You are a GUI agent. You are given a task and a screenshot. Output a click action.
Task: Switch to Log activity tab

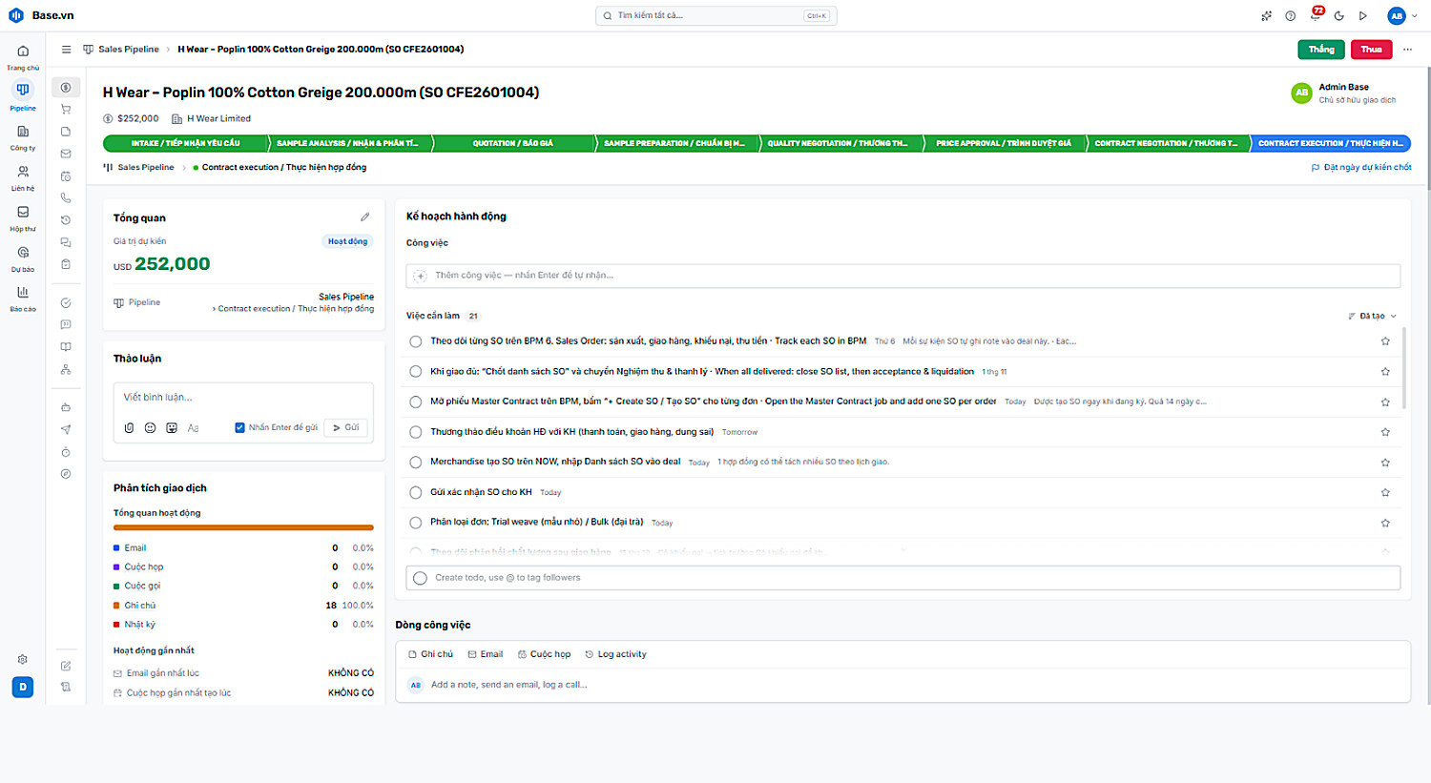pos(615,654)
